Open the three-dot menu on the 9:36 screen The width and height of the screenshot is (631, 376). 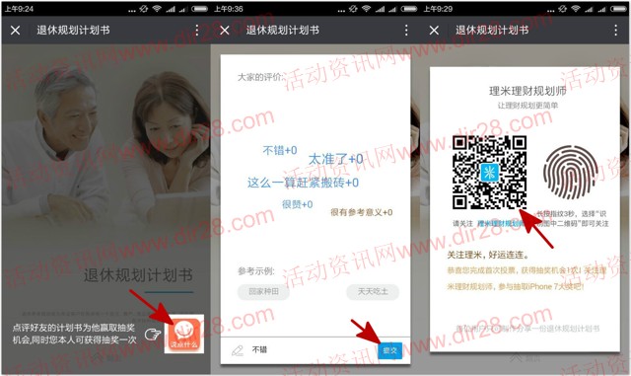pyautogui.click(x=406, y=31)
